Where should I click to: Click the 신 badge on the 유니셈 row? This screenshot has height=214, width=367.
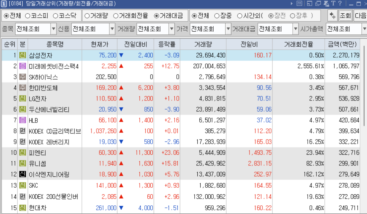(x=23, y=163)
